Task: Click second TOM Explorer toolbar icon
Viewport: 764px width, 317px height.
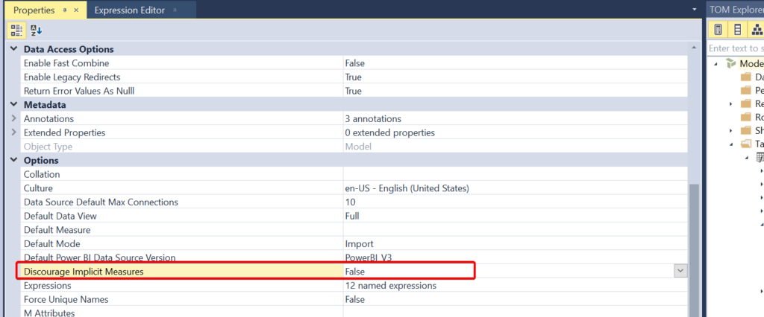Action: coord(737,30)
